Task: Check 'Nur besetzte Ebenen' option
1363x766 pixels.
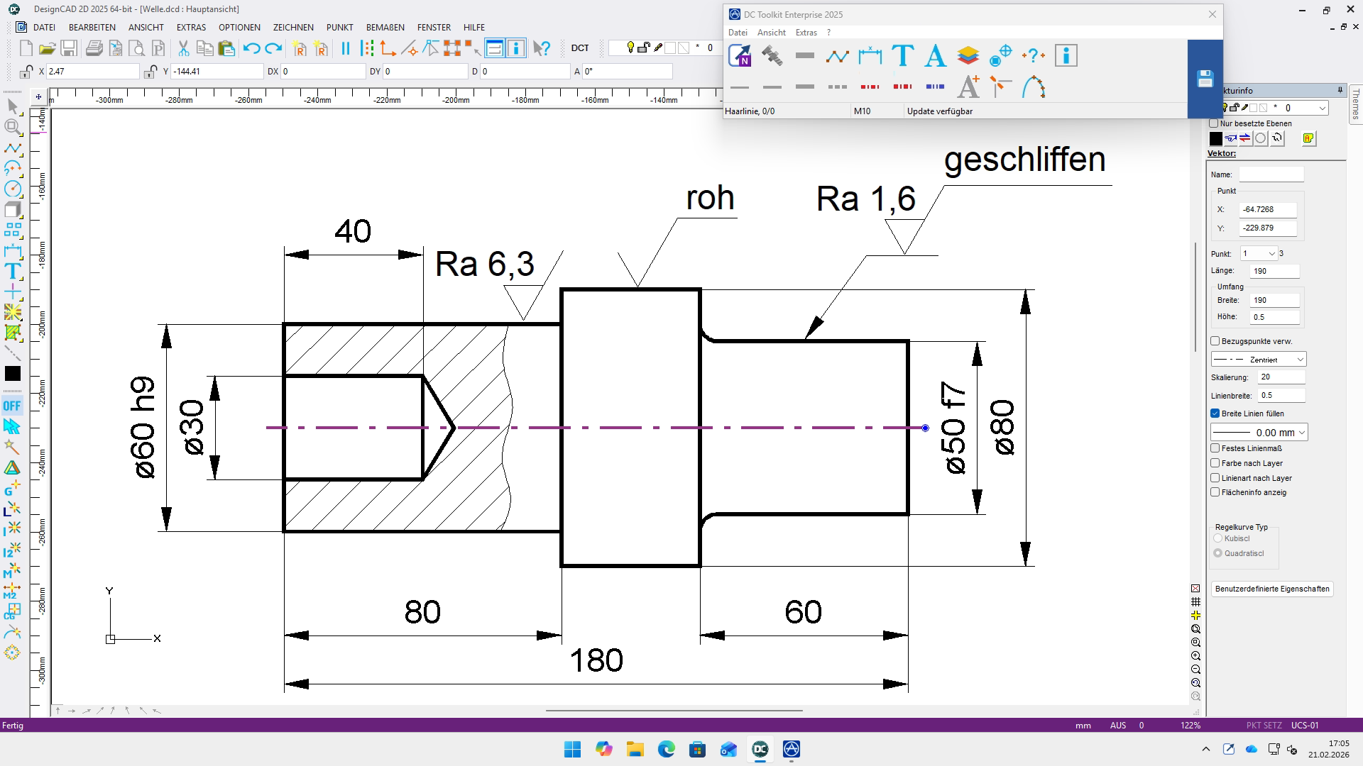Action: [x=1213, y=123]
